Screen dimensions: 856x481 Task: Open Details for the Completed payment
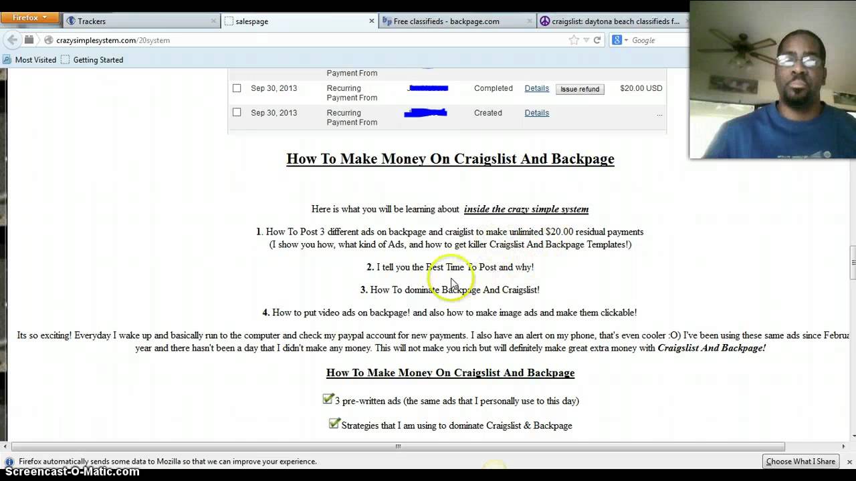tap(536, 88)
